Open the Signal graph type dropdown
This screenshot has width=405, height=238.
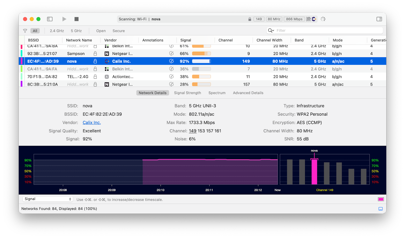tap(47, 199)
